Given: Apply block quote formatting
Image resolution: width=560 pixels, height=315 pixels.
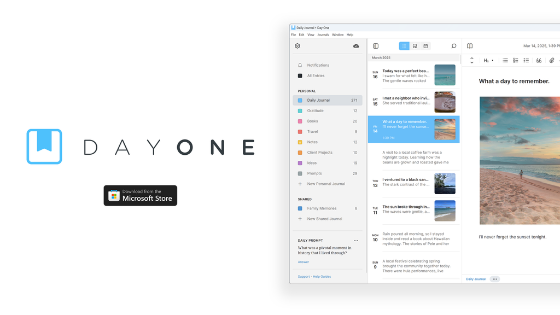Looking at the screenshot, I should click(539, 61).
